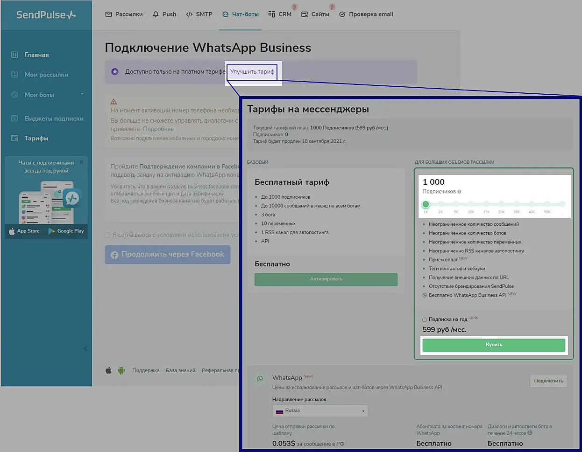Open the Рассылки tab
The image size is (582, 452).
[x=124, y=14]
